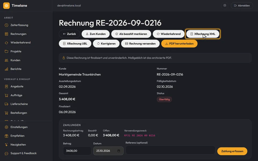
Task: Click the Rechnungen invoice icon
Action: (6, 34)
